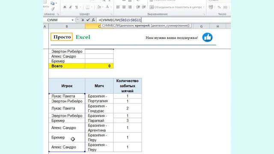Click the Copy icon in clipboard group

tap(52, 3)
